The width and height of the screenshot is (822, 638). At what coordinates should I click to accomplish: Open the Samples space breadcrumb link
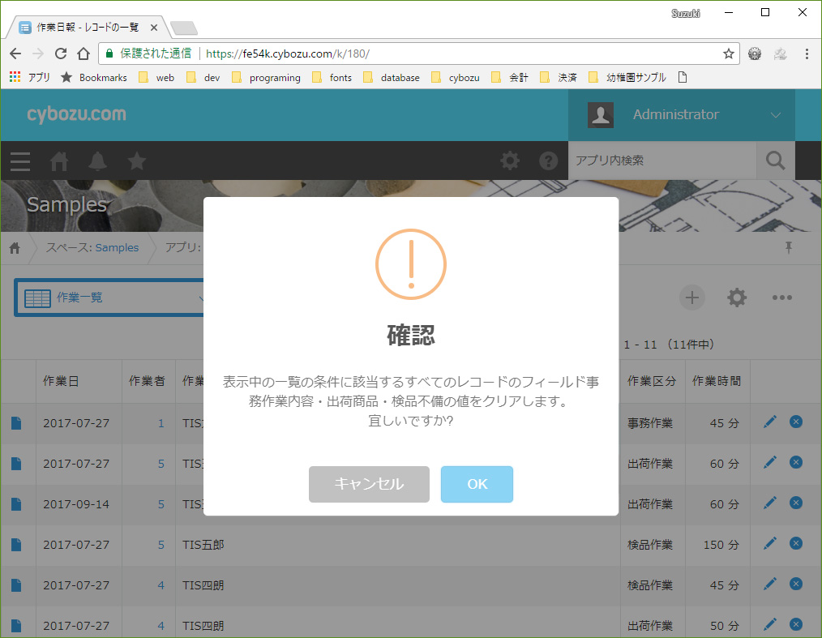pyautogui.click(x=117, y=247)
